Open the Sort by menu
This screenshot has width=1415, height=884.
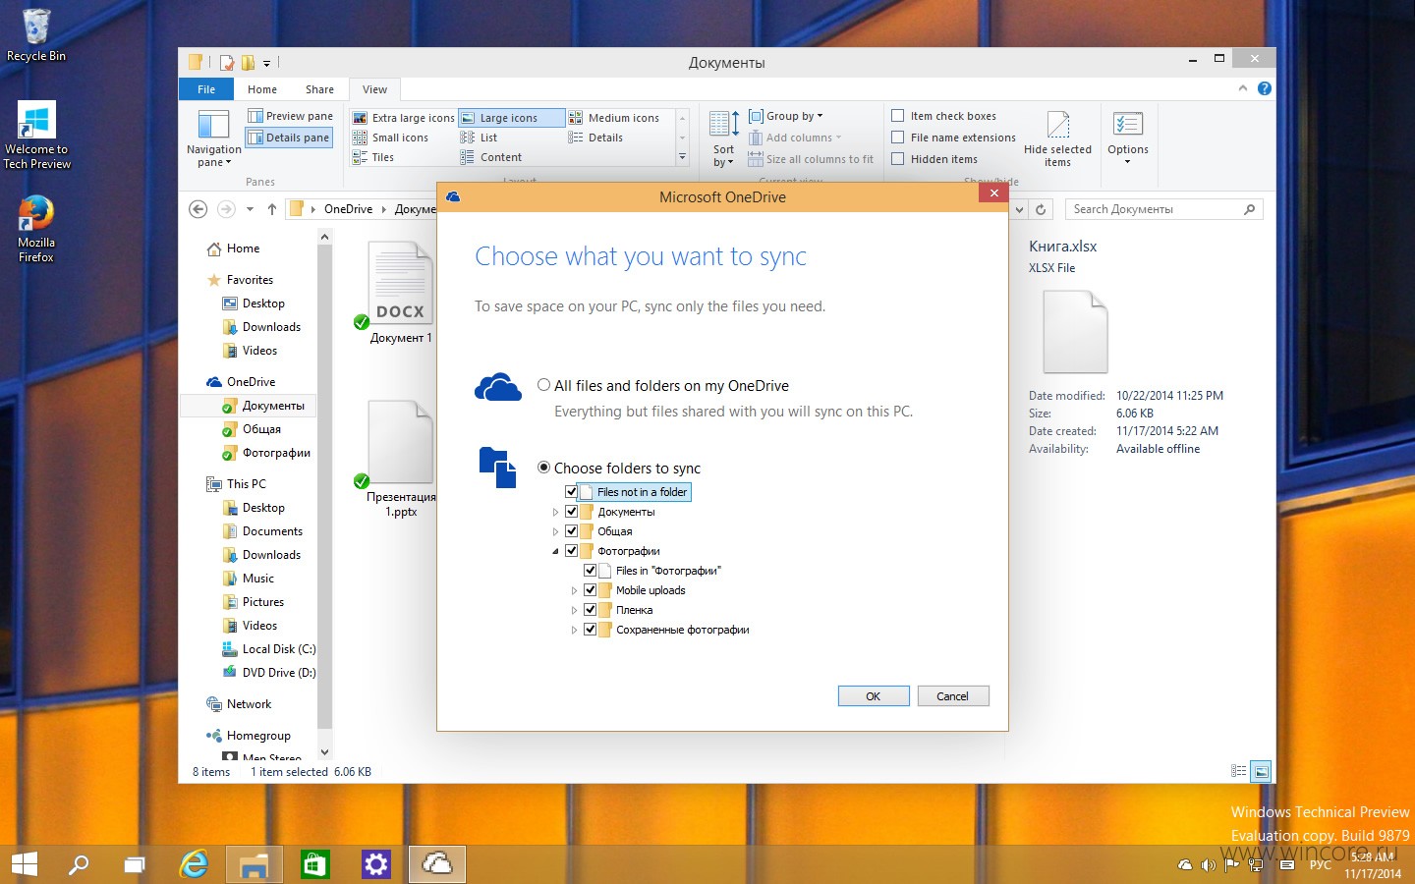724,138
